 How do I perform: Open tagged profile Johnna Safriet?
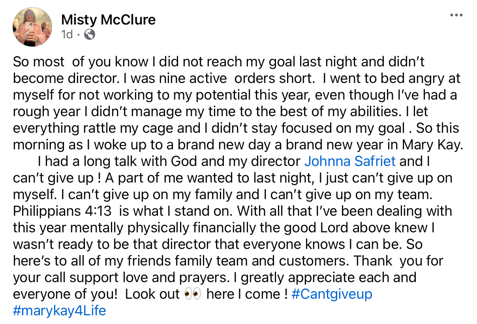pyautogui.click(x=350, y=161)
